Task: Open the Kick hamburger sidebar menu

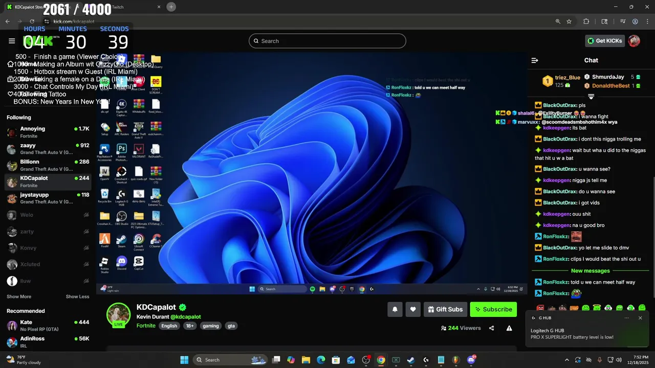Action: coord(12,41)
